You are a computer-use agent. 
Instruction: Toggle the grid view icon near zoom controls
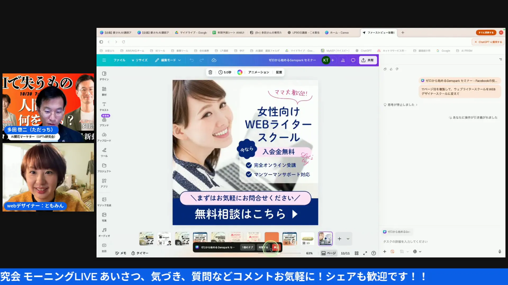[x=356, y=253]
